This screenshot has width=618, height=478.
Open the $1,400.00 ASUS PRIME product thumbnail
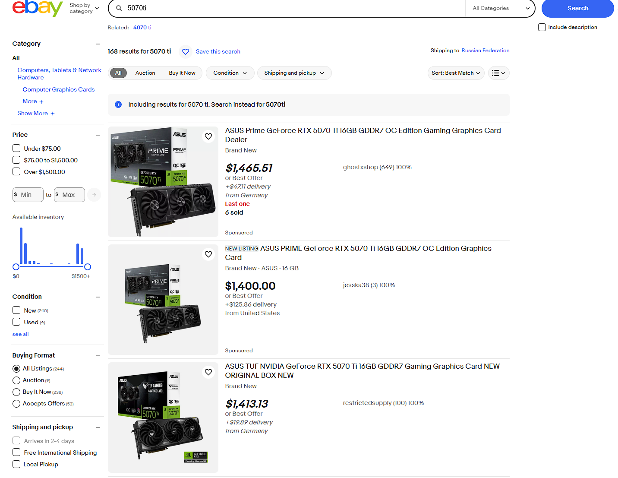tap(163, 300)
